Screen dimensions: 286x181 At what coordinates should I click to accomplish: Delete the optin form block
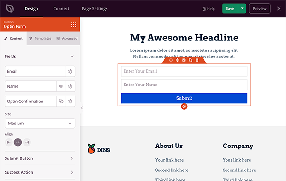tap(197, 60)
